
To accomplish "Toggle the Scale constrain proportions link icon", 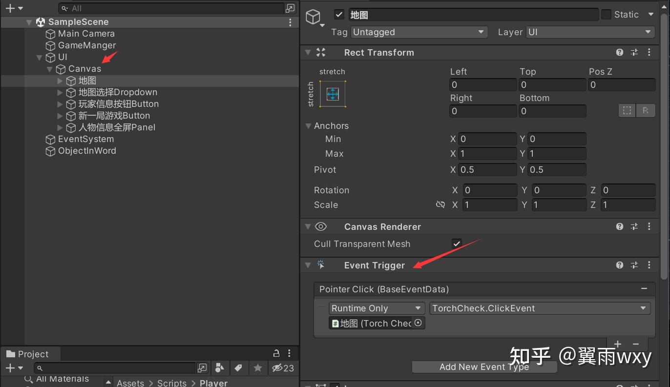I will click(x=440, y=204).
